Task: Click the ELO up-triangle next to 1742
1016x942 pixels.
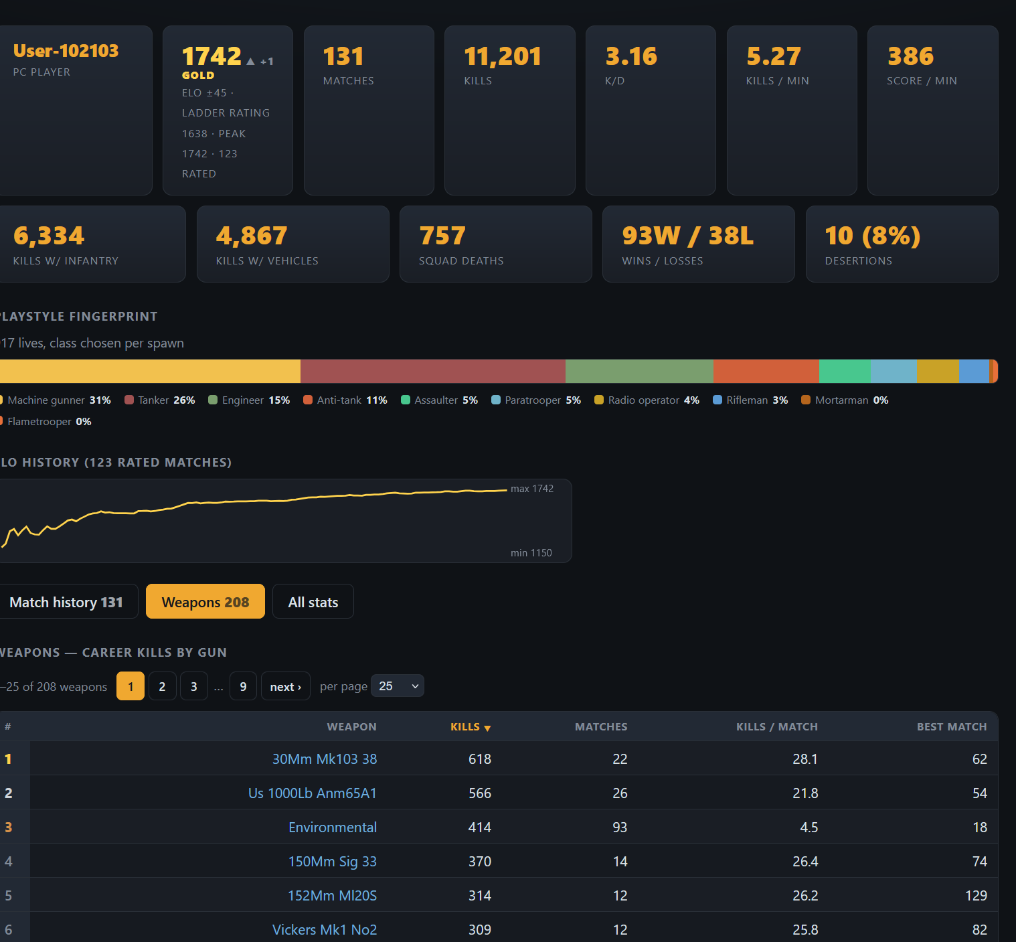Action: tap(250, 62)
